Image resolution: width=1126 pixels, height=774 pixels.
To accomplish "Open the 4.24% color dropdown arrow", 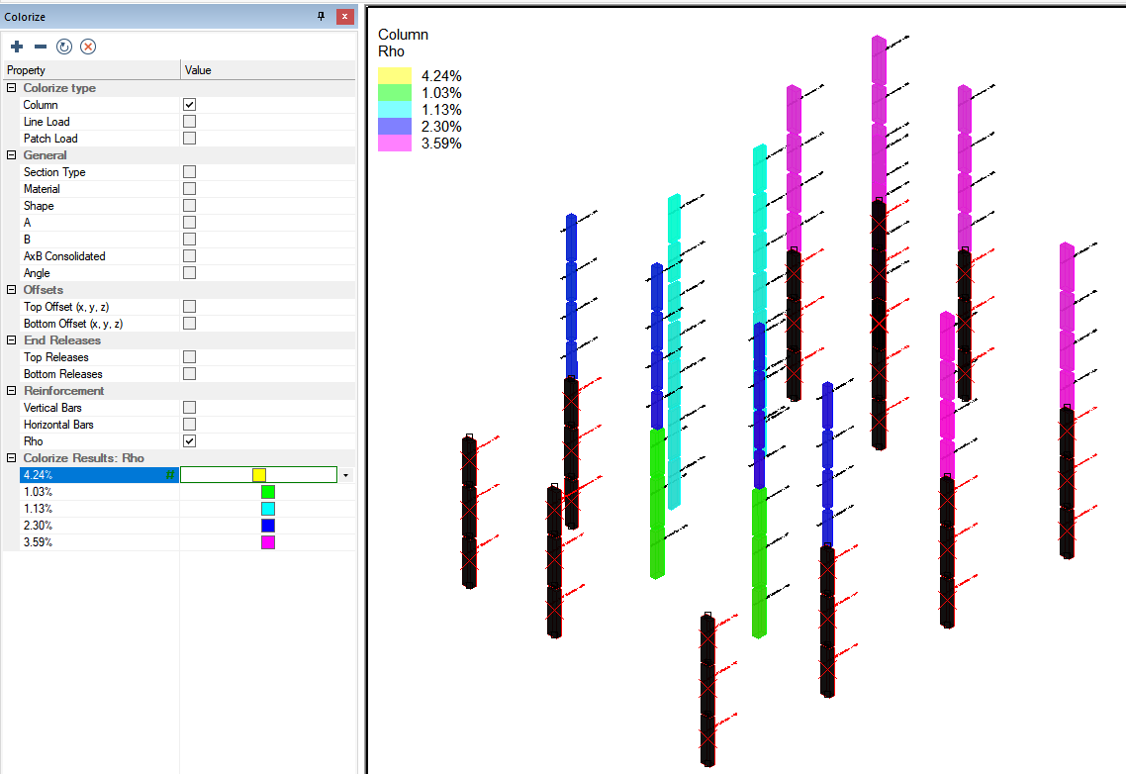I will coord(345,475).
